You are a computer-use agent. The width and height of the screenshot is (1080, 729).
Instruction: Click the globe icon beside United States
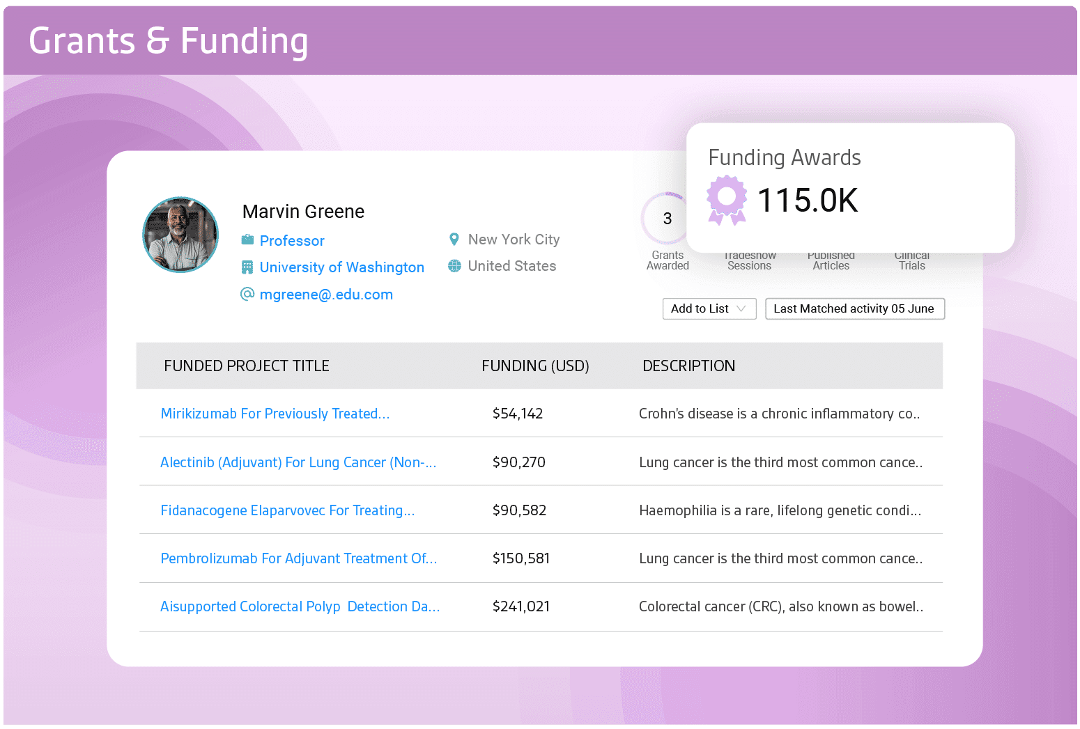(x=454, y=266)
